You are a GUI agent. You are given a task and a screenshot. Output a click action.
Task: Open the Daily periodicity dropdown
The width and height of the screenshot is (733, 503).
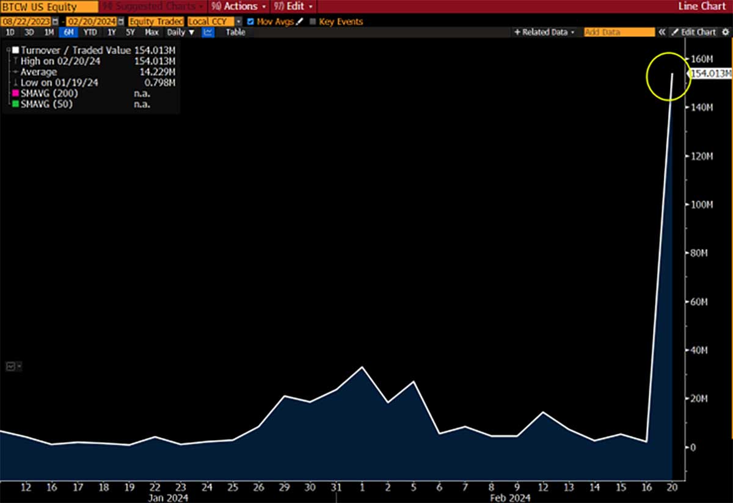(181, 32)
